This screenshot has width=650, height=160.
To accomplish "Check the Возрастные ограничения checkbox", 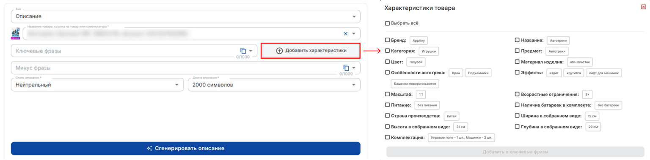I will (517, 94).
